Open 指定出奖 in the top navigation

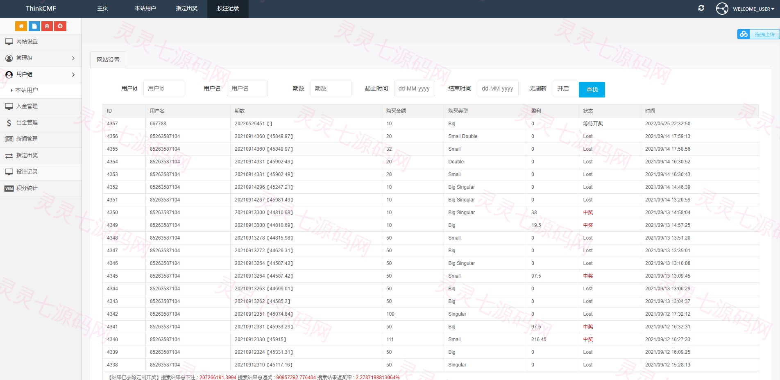click(x=186, y=9)
